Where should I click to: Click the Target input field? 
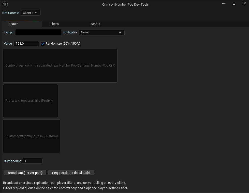coord(38,32)
